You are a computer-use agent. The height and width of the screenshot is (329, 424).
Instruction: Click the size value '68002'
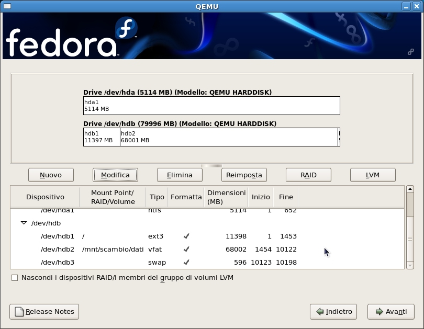point(236,249)
